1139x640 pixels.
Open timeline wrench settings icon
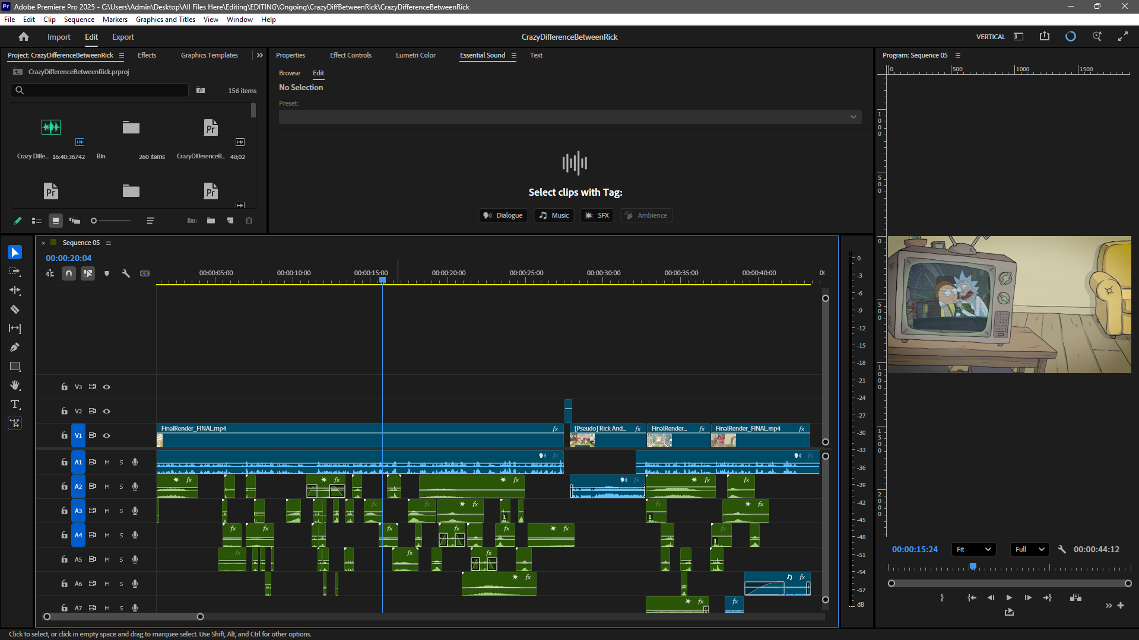coord(126,273)
